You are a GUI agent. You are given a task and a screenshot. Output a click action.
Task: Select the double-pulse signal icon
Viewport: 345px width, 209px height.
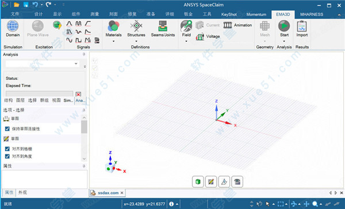pos(78,24)
